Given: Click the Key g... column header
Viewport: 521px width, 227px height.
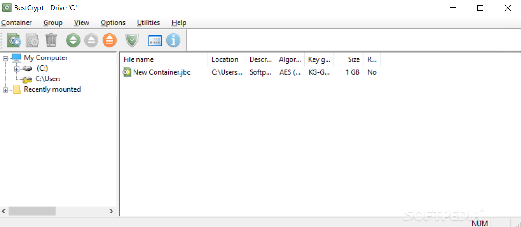Looking at the screenshot, I should coord(320,59).
